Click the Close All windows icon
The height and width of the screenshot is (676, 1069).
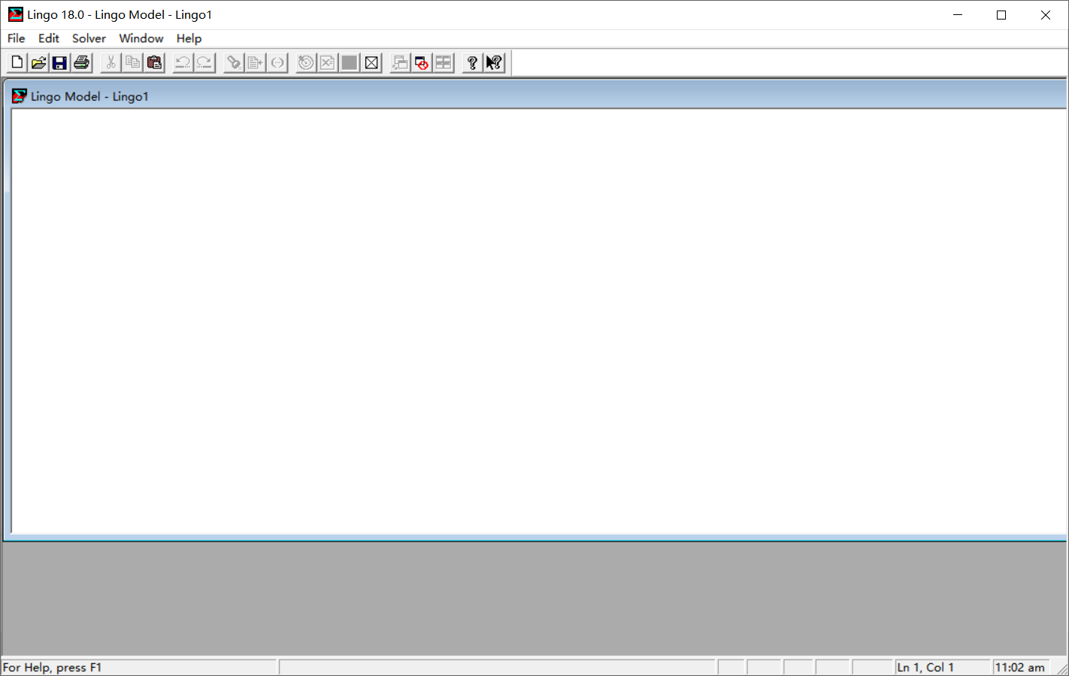422,63
